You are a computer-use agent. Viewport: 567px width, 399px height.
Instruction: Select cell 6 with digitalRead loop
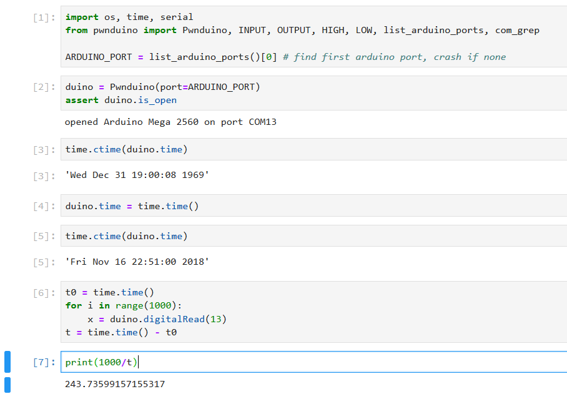(314, 312)
